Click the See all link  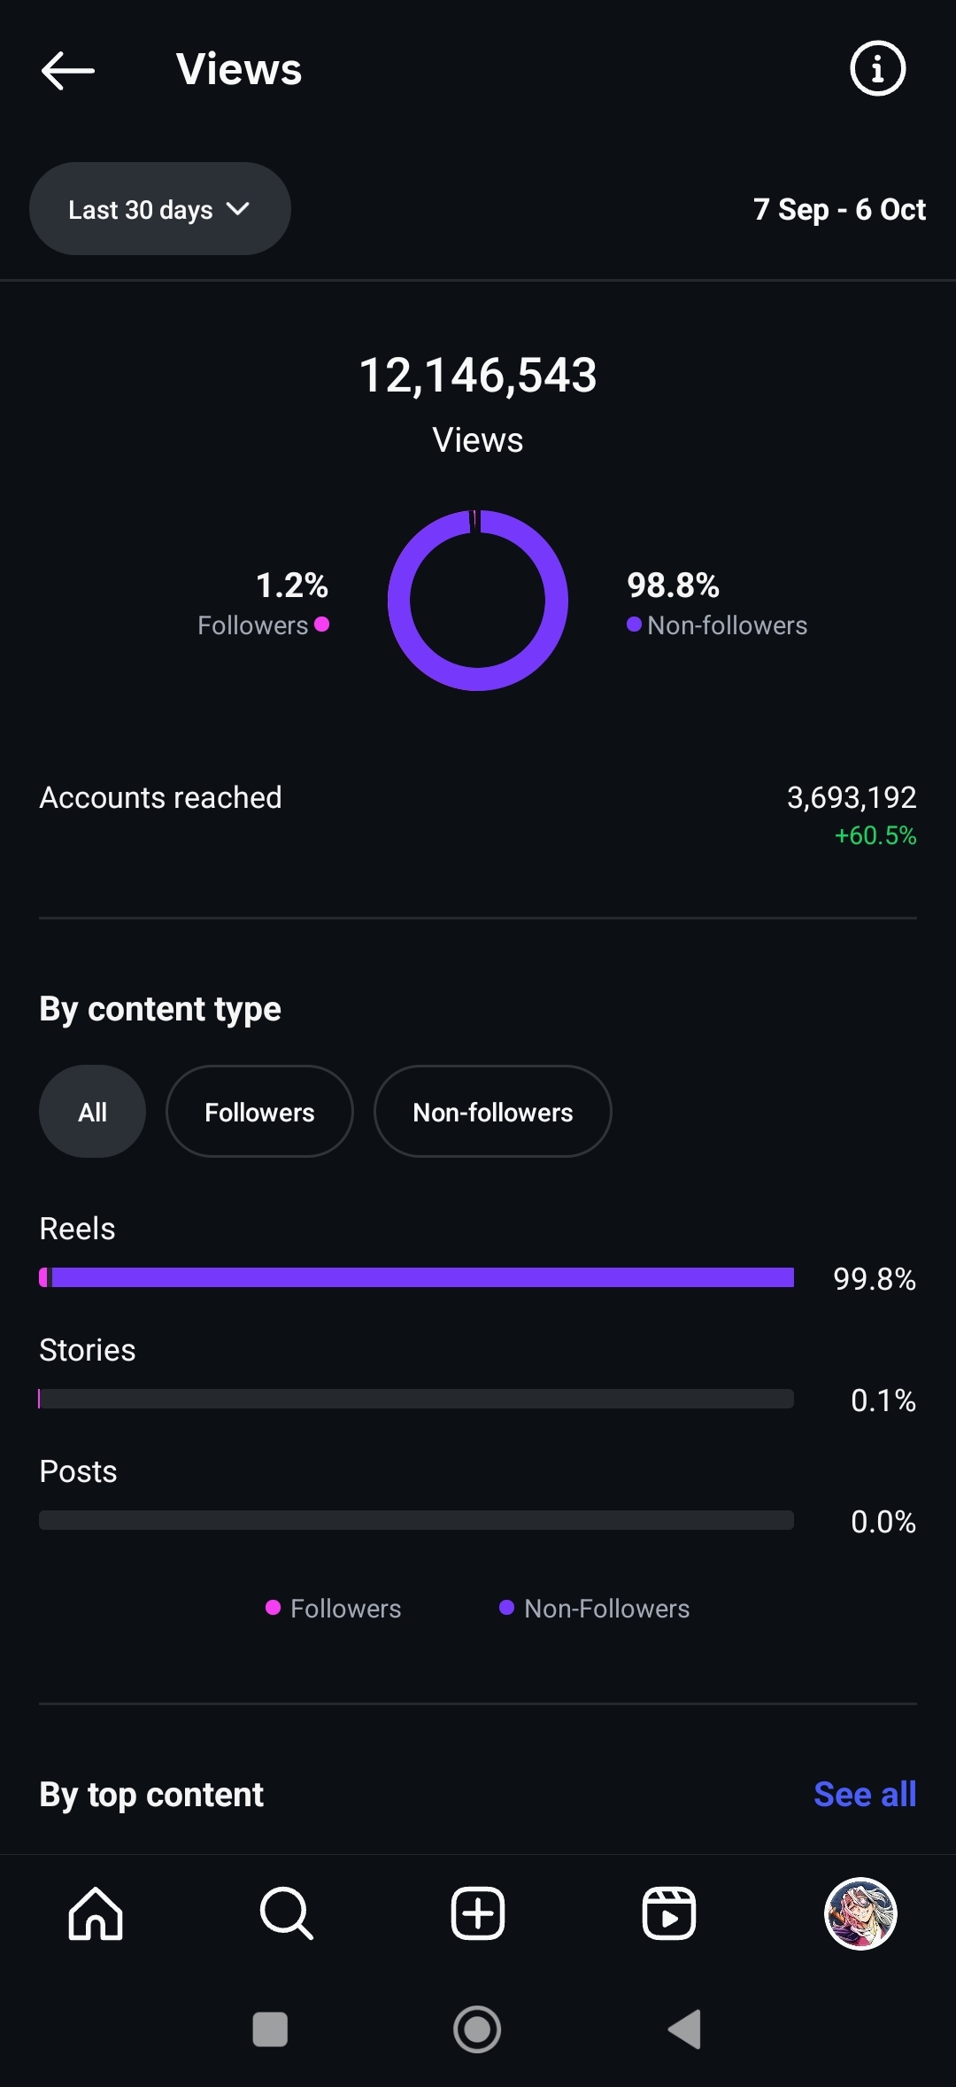point(864,1794)
